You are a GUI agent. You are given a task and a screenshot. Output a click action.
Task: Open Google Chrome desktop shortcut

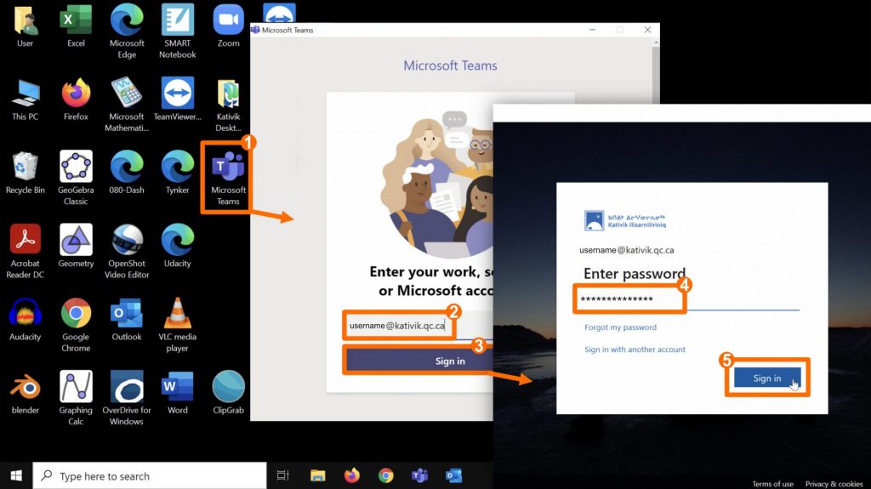tap(76, 324)
